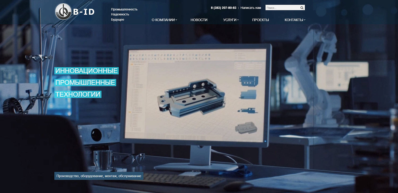The height and width of the screenshot is (193, 398).
Task: Select the УСЛУГИ menu item
Action: coord(230,20)
